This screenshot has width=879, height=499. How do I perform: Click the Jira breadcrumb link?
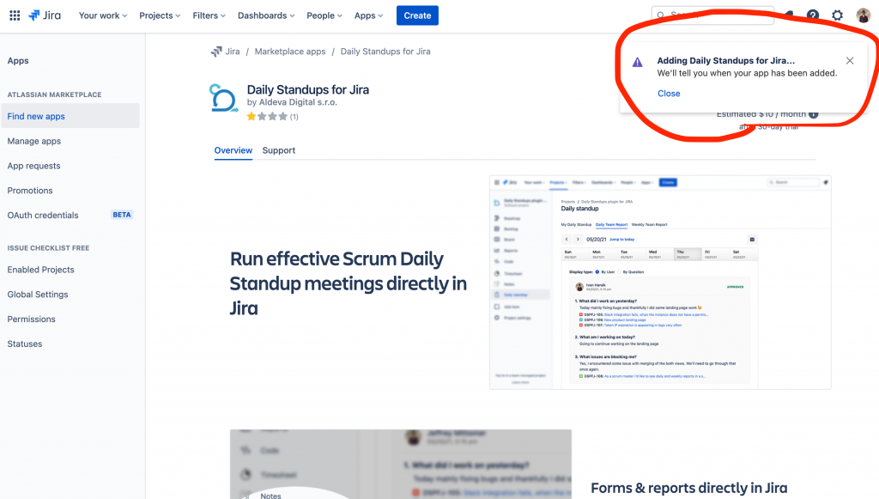233,52
